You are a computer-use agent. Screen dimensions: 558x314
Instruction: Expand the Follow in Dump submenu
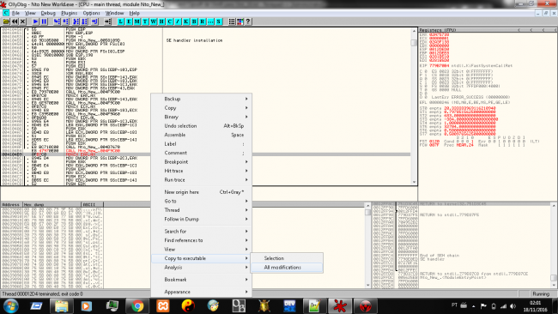pyautogui.click(x=202, y=219)
